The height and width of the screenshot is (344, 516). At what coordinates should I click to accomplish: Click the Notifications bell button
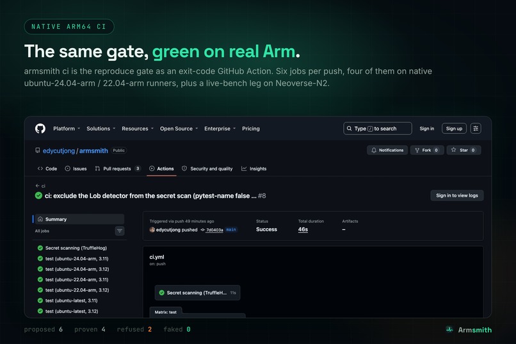pos(387,150)
